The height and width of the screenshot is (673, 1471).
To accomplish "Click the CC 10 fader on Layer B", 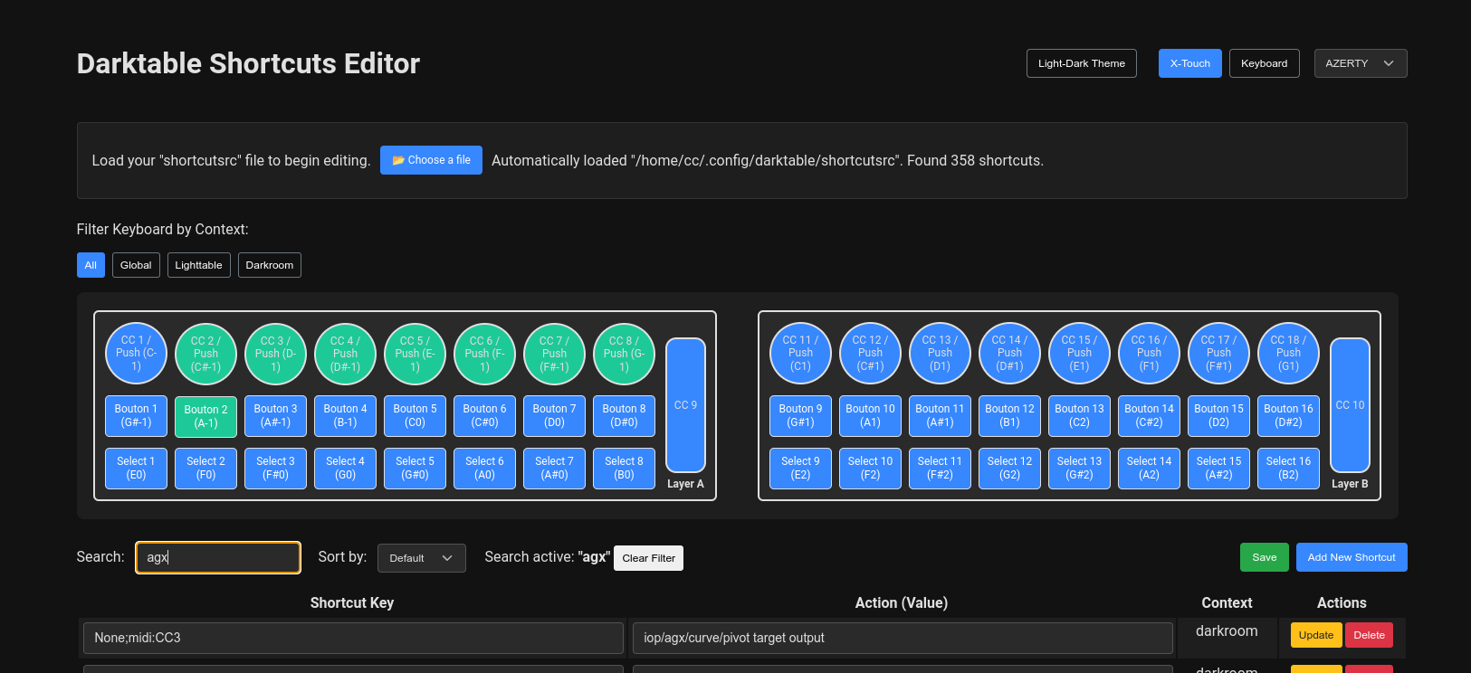I will [1351, 405].
